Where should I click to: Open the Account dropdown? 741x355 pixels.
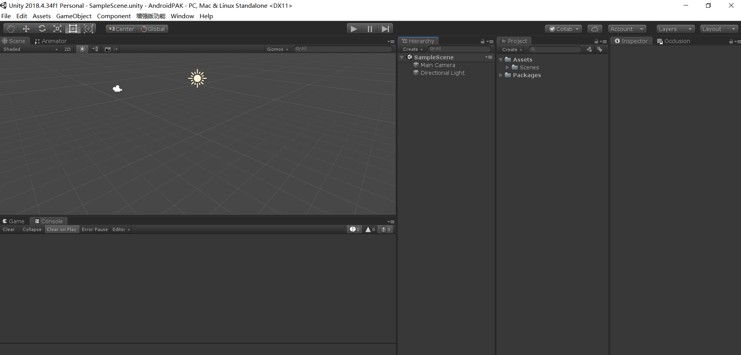(x=627, y=29)
